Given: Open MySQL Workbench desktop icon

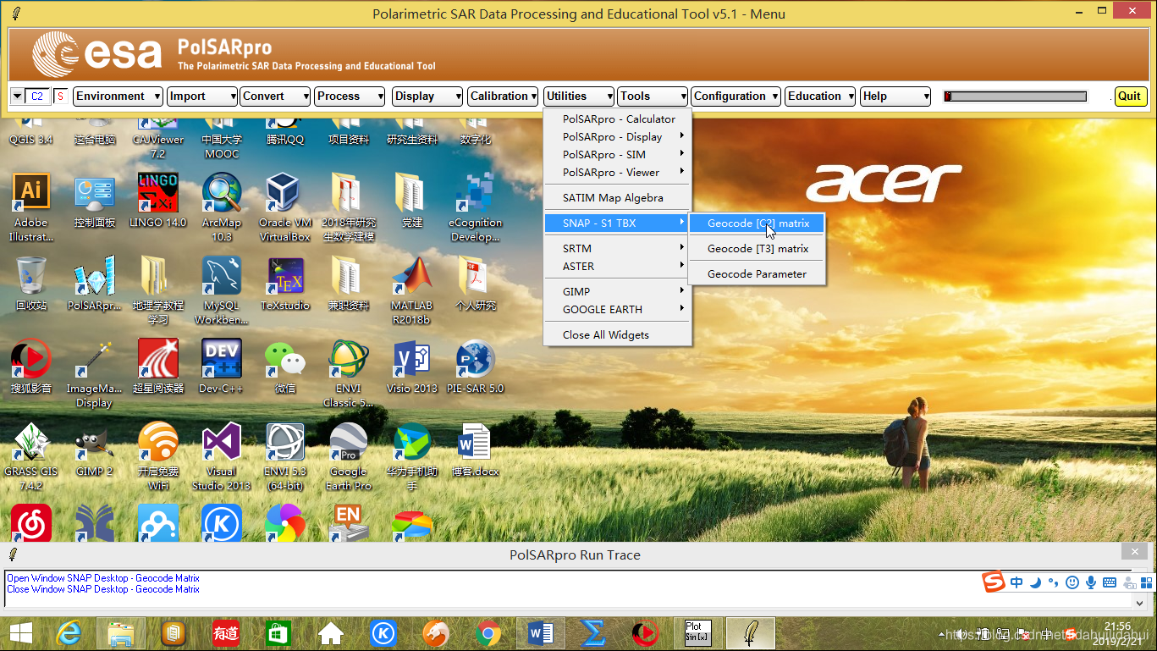Looking at the screenshot, I should click(222, 290).
